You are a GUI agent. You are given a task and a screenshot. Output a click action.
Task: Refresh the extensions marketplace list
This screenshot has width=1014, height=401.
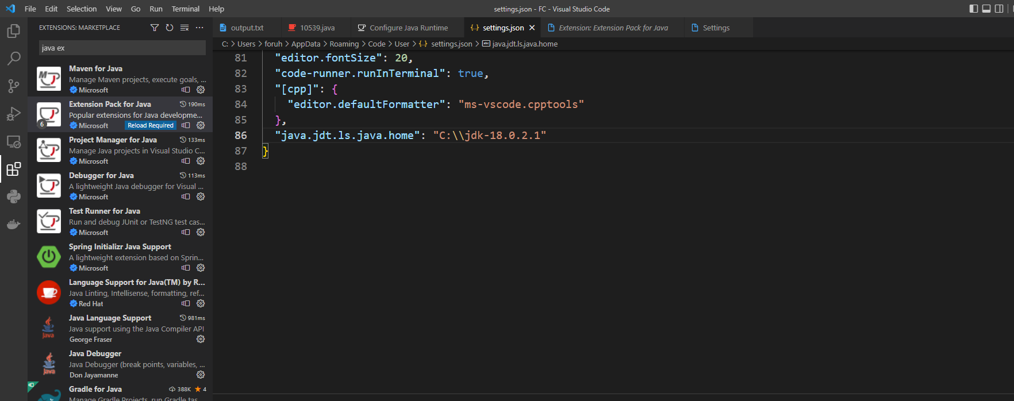click(170, 28)
